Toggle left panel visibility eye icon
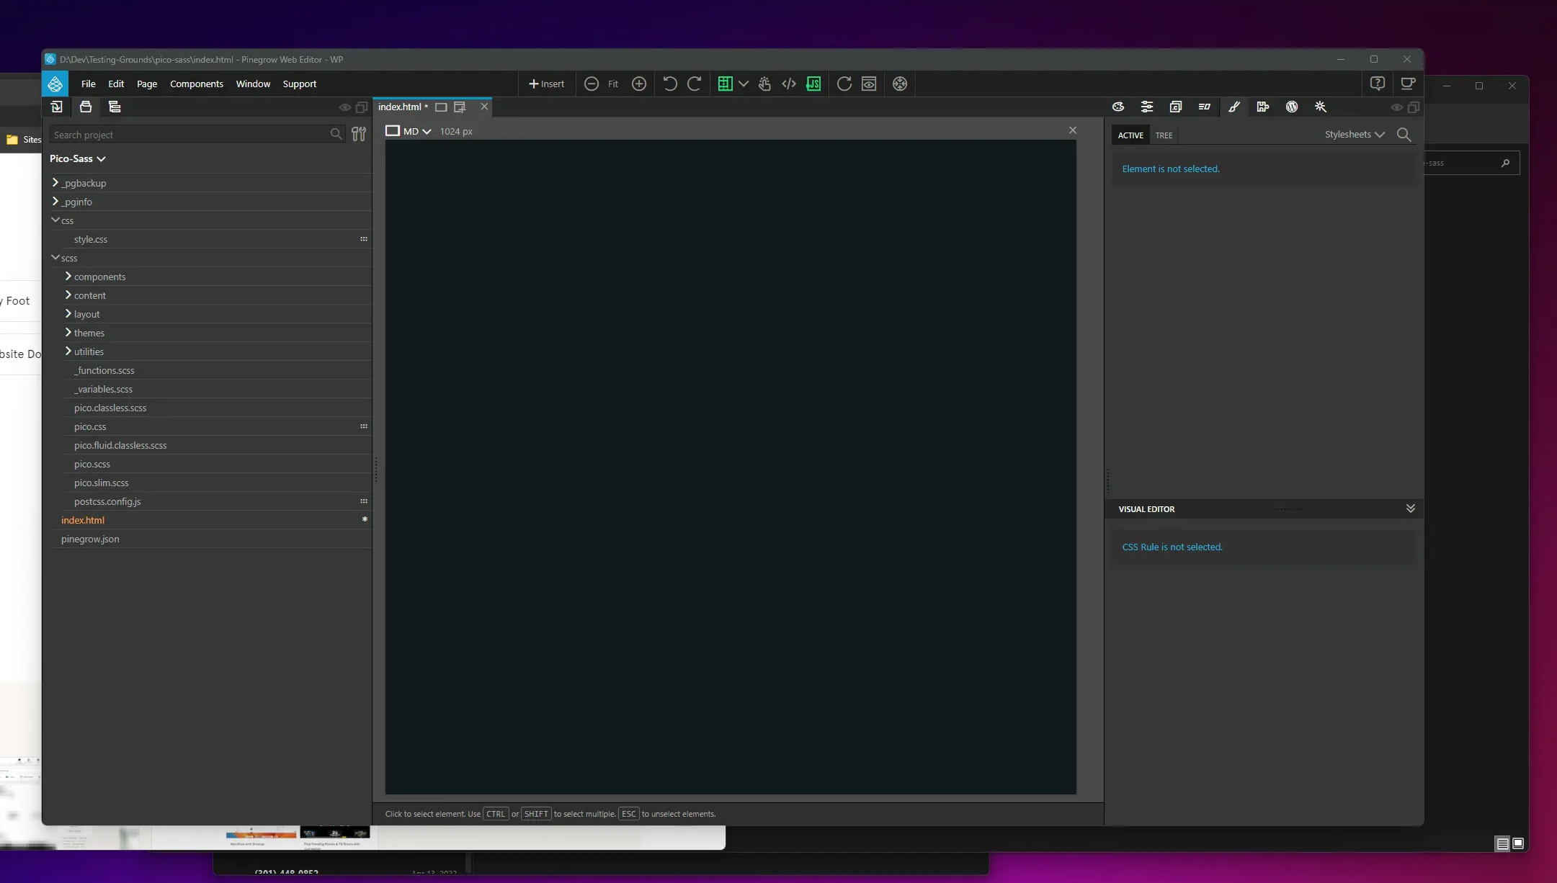Viewport: 1557px width, 883px height. point(345,107)
